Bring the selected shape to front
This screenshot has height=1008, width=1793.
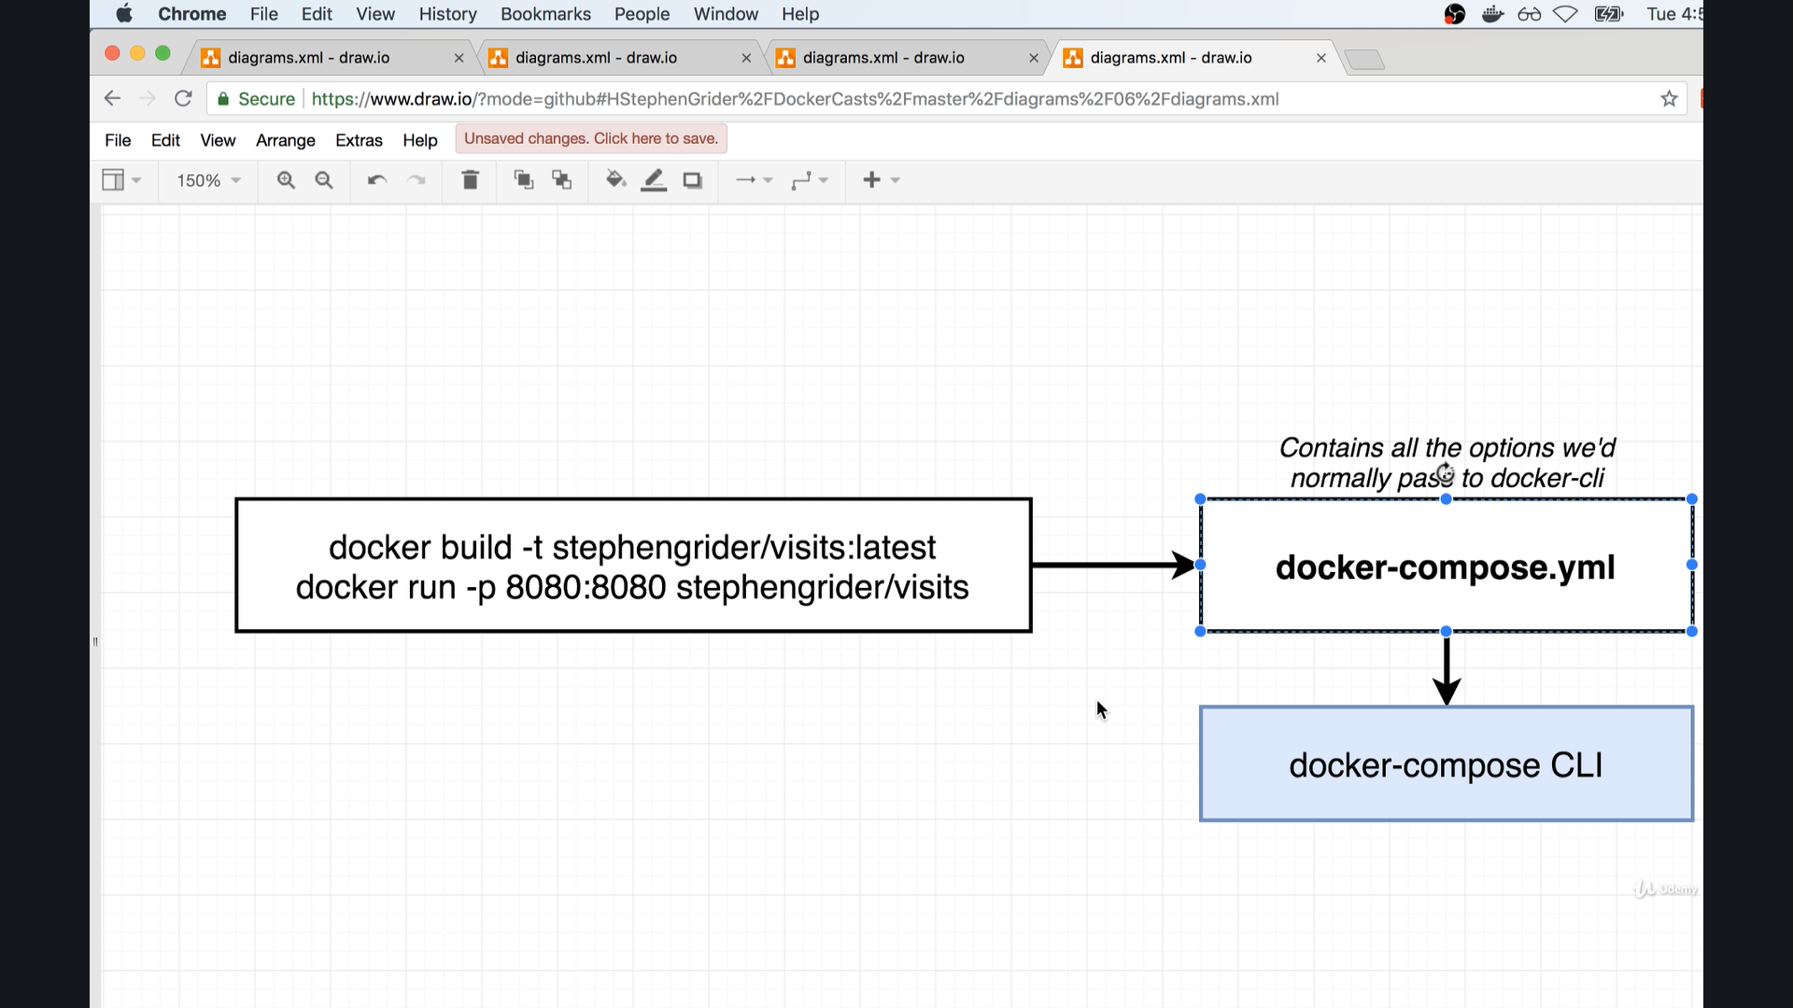point(524,180)
